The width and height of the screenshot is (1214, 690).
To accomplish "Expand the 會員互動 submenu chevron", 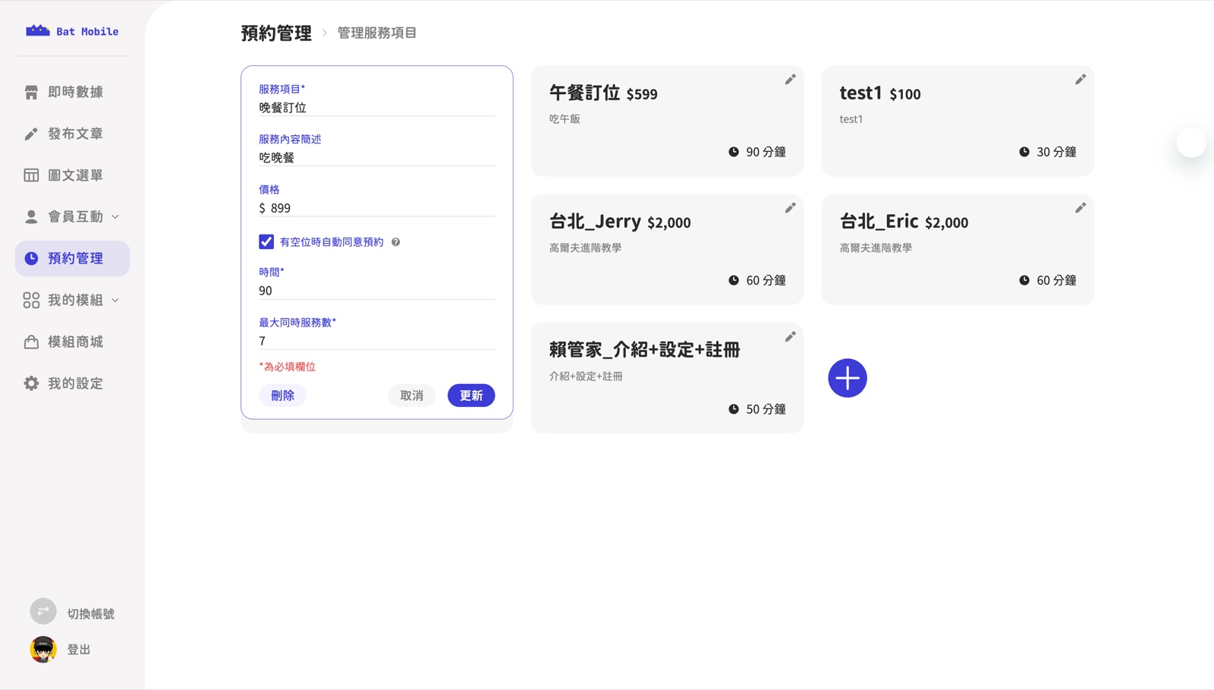I will click(x=115, y=217).
